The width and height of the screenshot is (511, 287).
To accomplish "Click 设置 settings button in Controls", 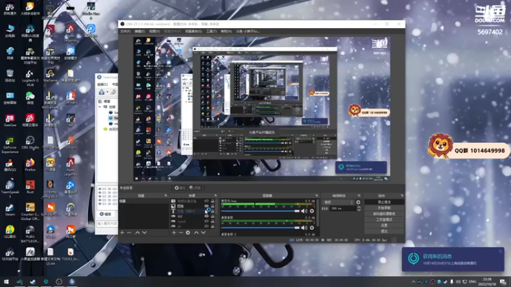I will 384,226.
